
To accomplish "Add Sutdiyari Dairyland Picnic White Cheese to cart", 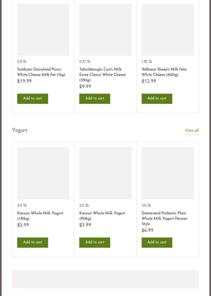I will [x=33, y=98].
